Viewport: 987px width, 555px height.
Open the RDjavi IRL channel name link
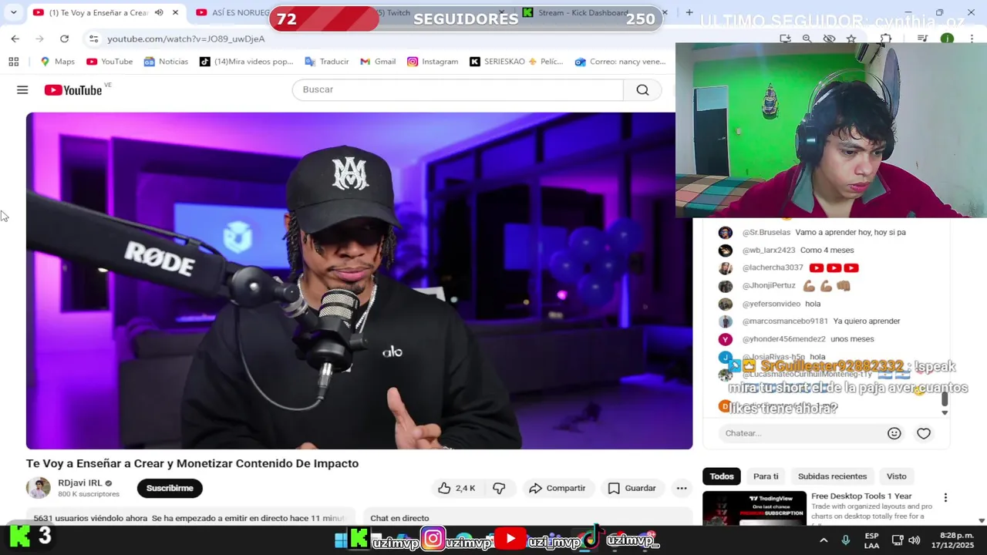click(x=80, y=483)
